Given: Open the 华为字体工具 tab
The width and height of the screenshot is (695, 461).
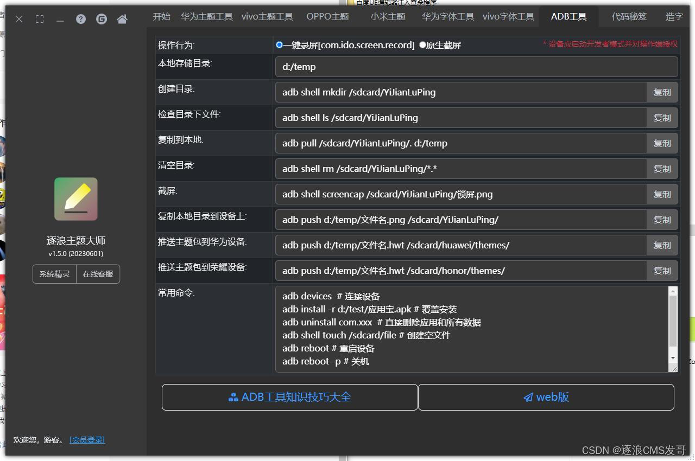Looking at the screenshot, I should [448, 16].
